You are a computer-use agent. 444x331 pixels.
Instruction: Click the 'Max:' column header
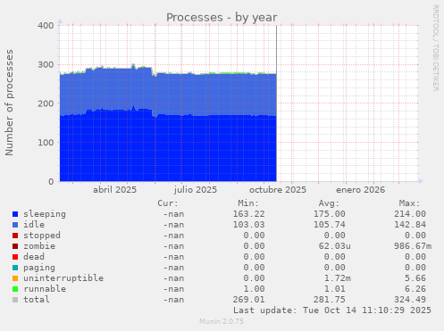[410, 203]
